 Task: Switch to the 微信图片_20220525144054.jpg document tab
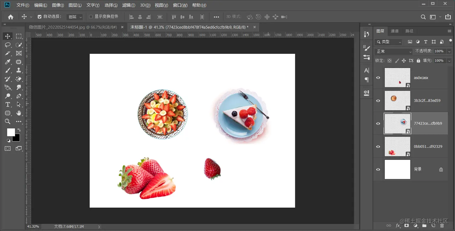click(x=73, y=27)
